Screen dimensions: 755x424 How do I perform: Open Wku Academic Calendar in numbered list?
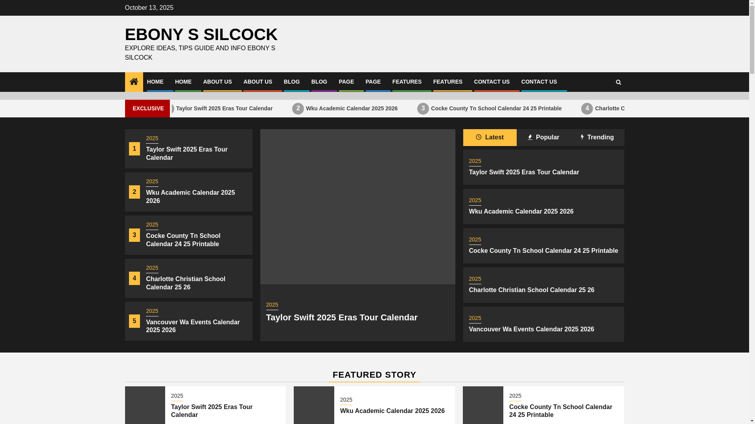(x=190, y=197)
